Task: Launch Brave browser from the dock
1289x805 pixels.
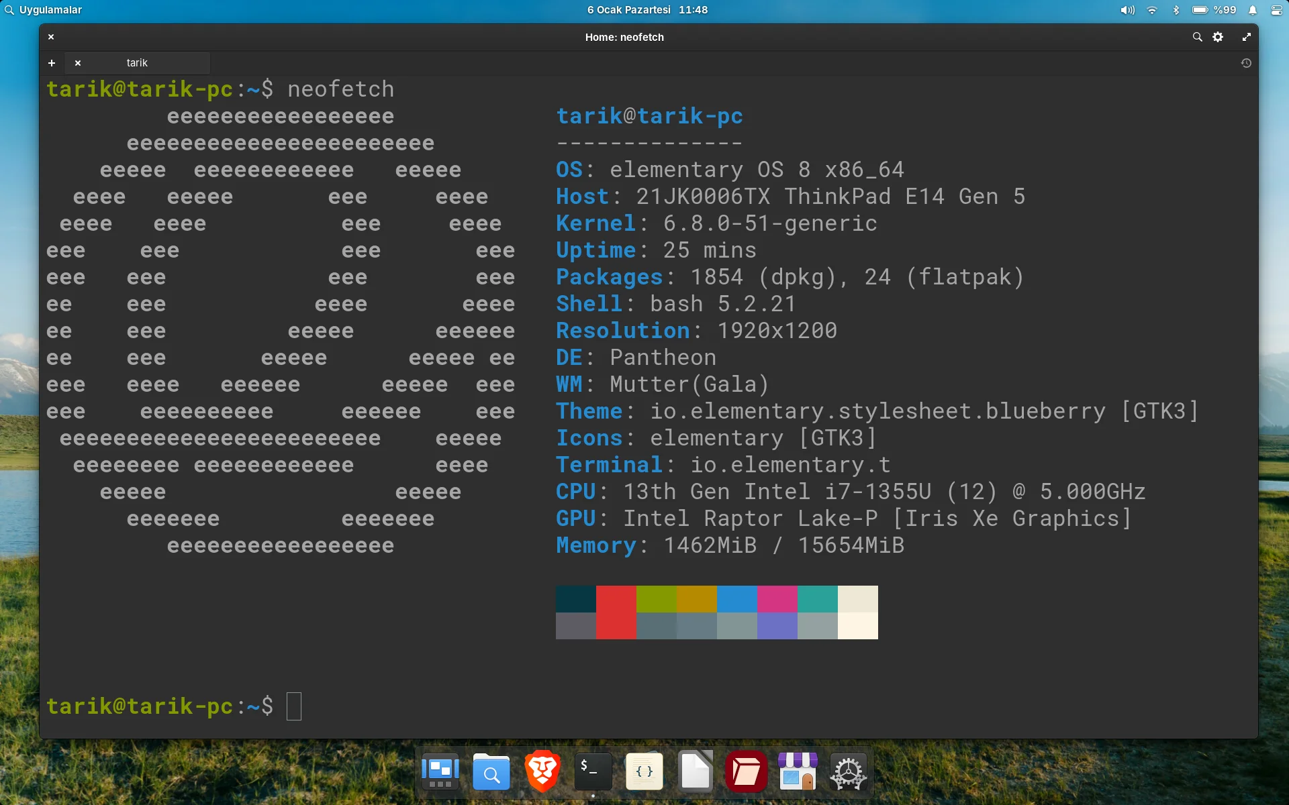Action: [x=542, y=771]
